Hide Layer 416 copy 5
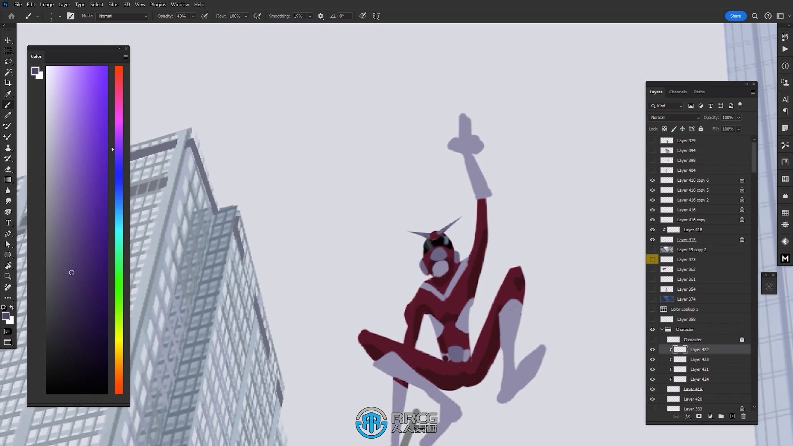This screenshot has width=793, height=446. pyautogui.click(x=653, y=190)
